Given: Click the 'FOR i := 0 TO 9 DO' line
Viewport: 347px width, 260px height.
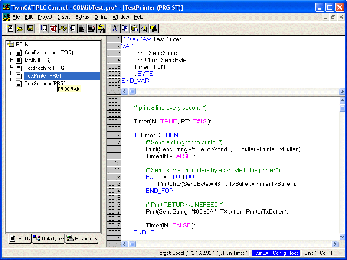Looking at the screenshot, I should click(170, 177).
